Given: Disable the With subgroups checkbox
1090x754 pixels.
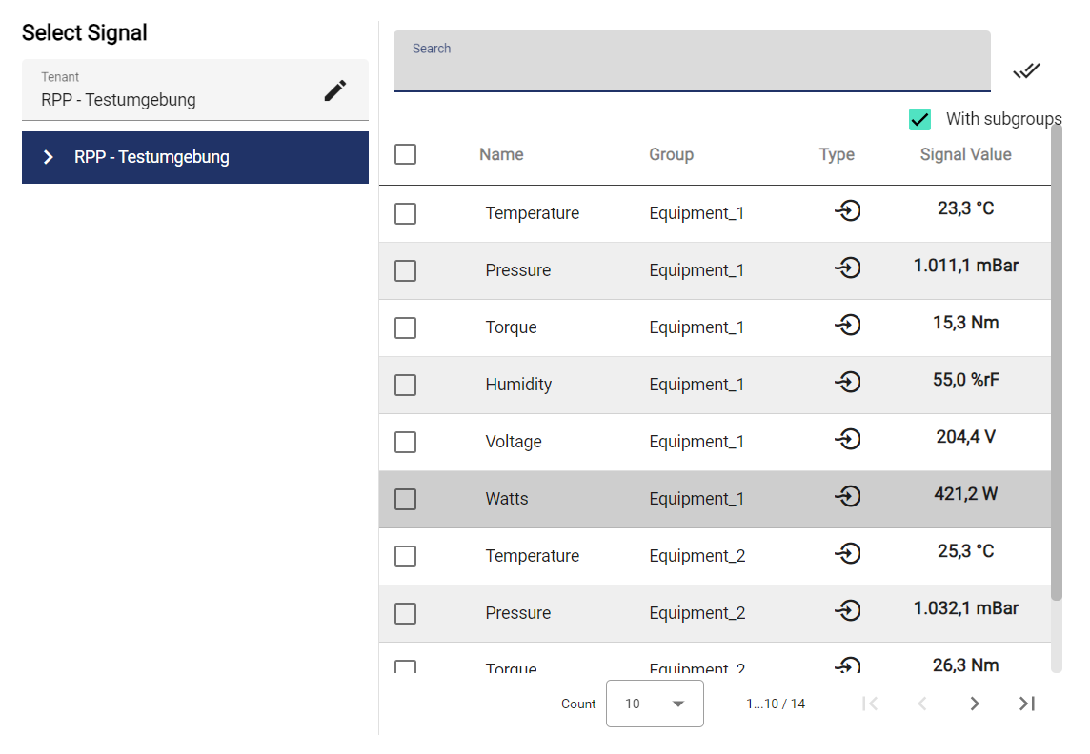Looking at the screenshot, I should coord(919,120).
